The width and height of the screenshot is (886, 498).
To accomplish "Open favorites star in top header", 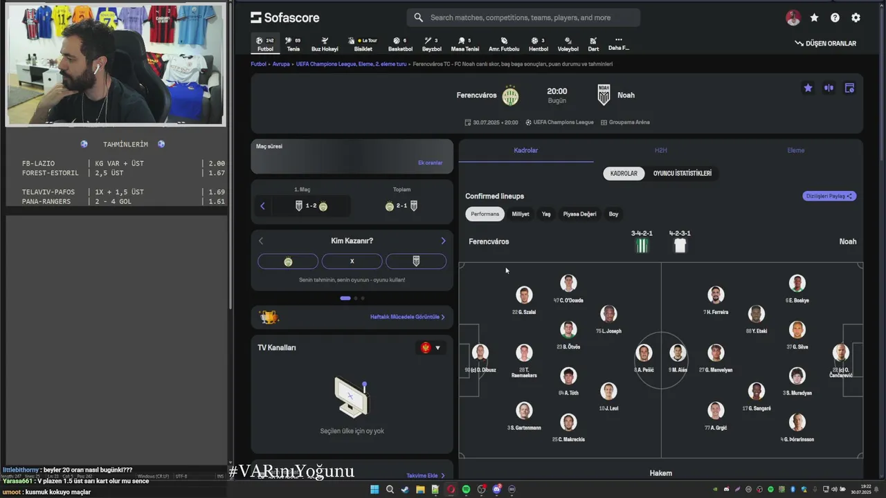I will (814, 18).
